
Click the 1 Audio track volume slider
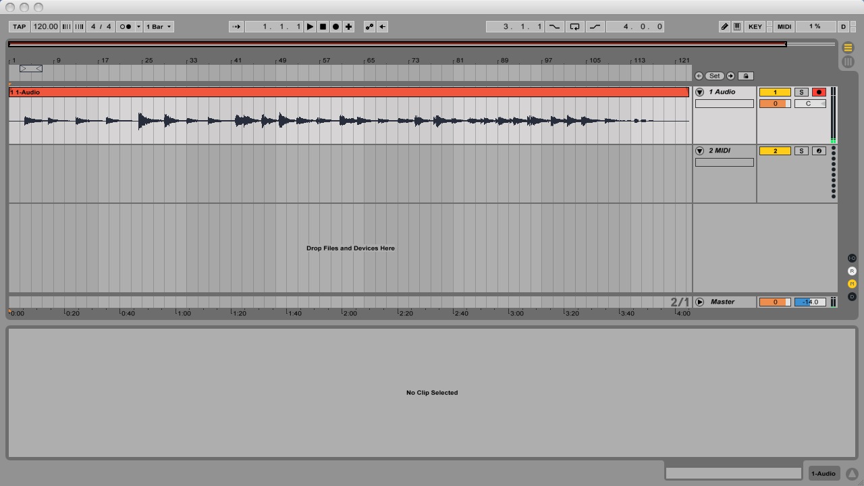click(x=775, y=104)
